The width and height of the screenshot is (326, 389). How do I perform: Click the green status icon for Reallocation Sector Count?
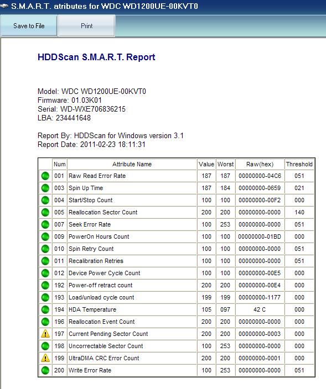(45, 212)
